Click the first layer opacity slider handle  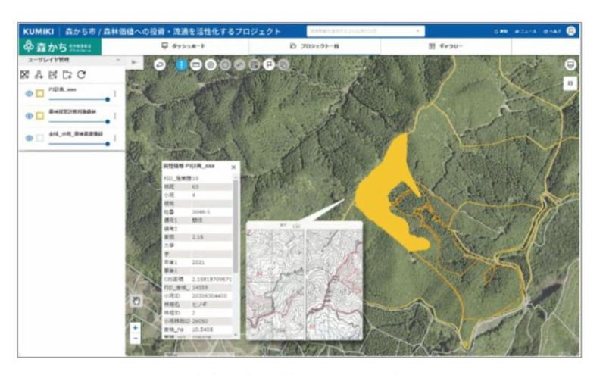(x=108, y=100)
